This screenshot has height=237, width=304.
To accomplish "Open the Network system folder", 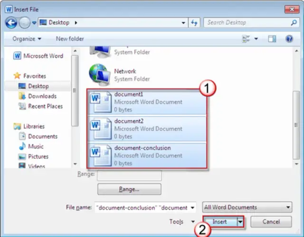I will tap(125, 75).
